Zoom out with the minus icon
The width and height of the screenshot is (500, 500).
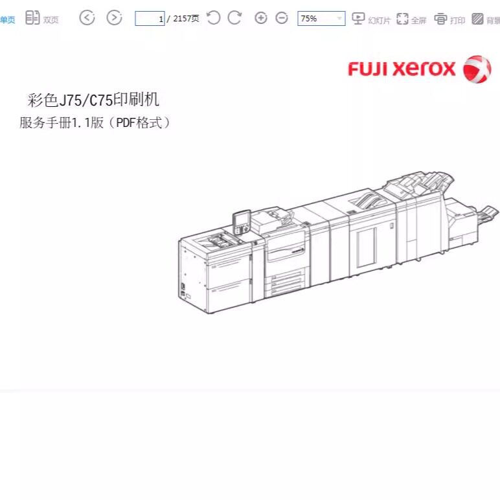pyautogui.click(x=282, y=18)
